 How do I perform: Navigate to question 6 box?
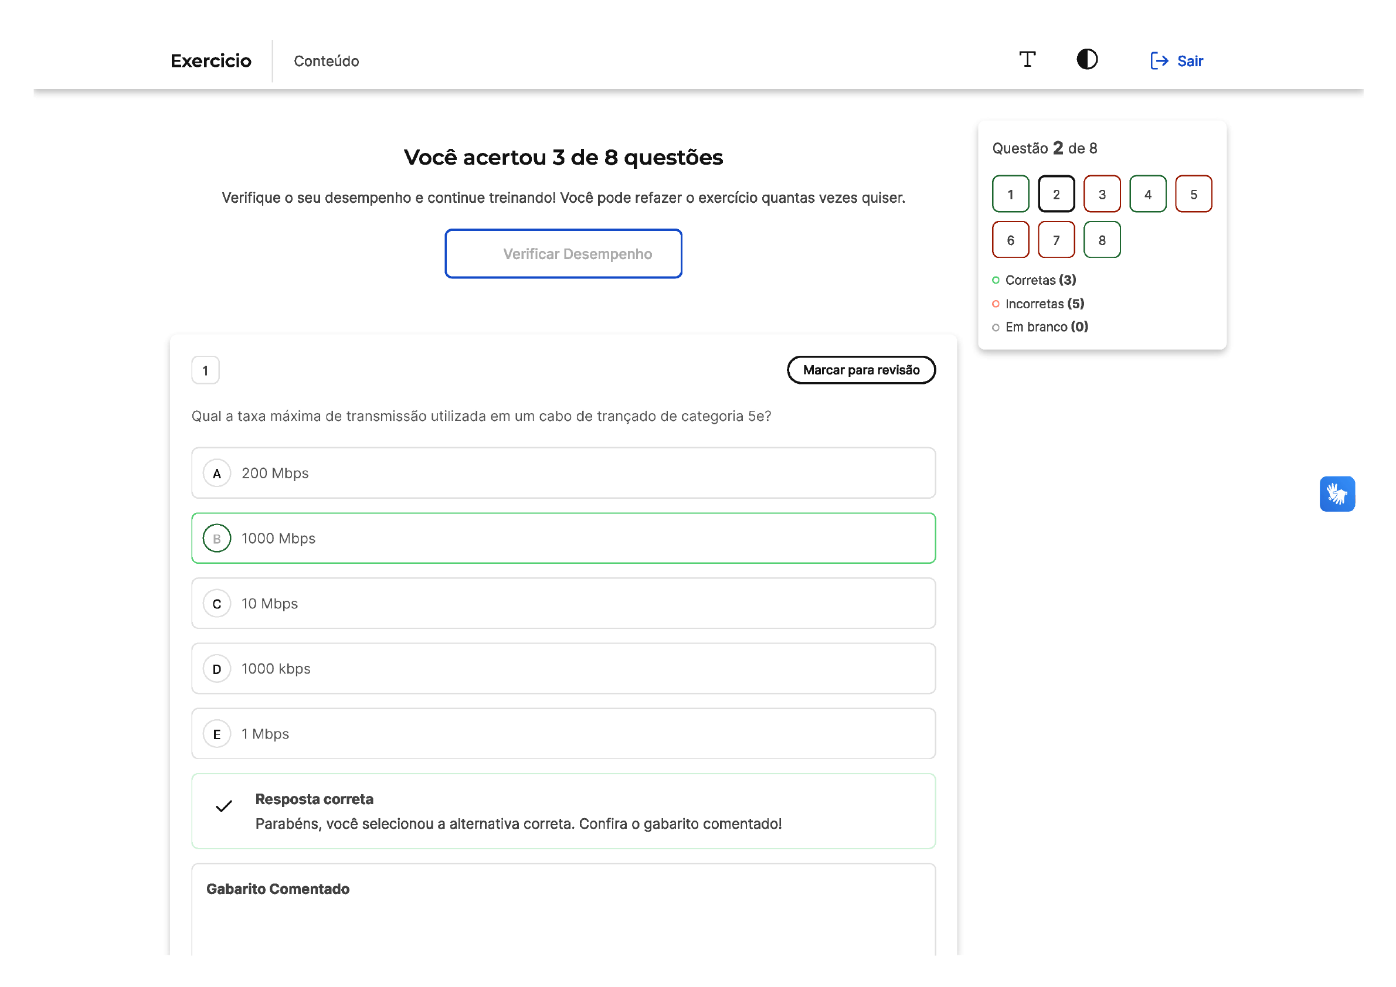point(1010,240)
